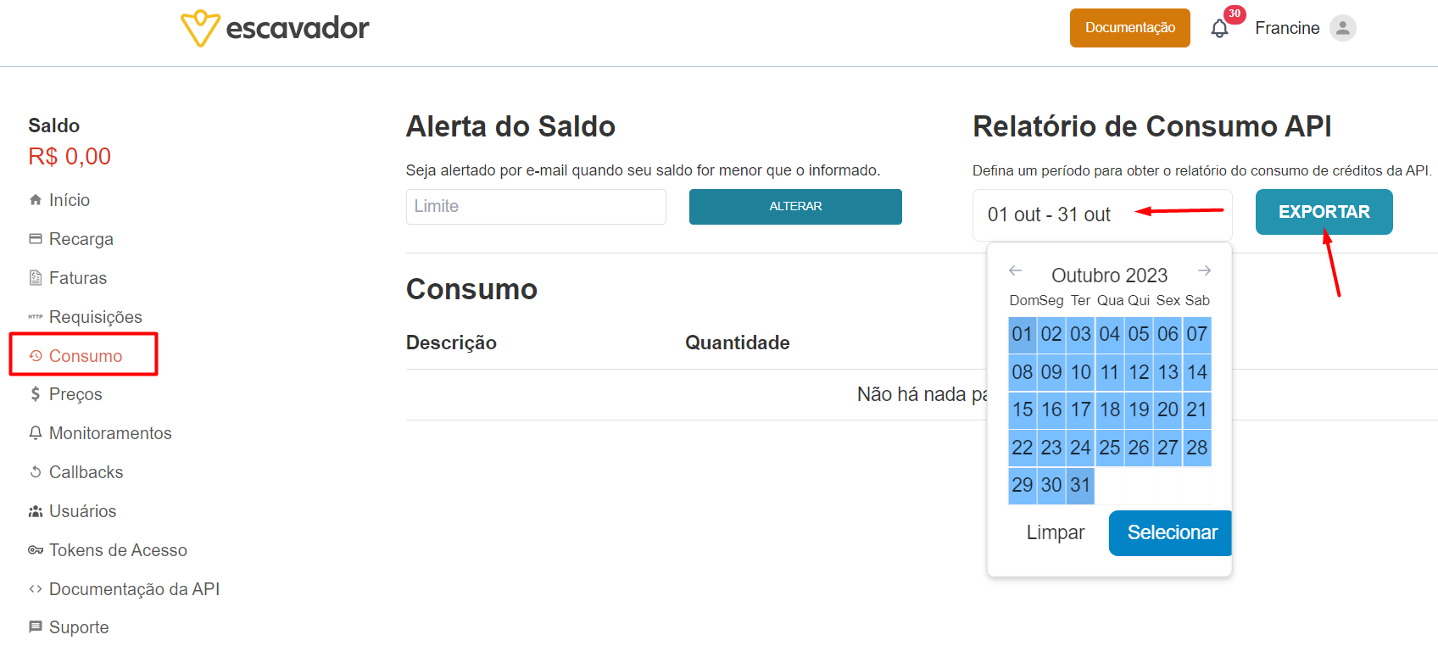Go to previous month in calendar
1438x646 pixels.
(1015, 270)
